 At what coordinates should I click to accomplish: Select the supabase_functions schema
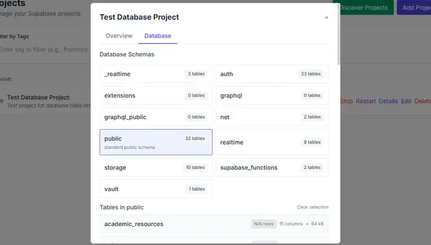pyautogui.click(x=272, y=168)
